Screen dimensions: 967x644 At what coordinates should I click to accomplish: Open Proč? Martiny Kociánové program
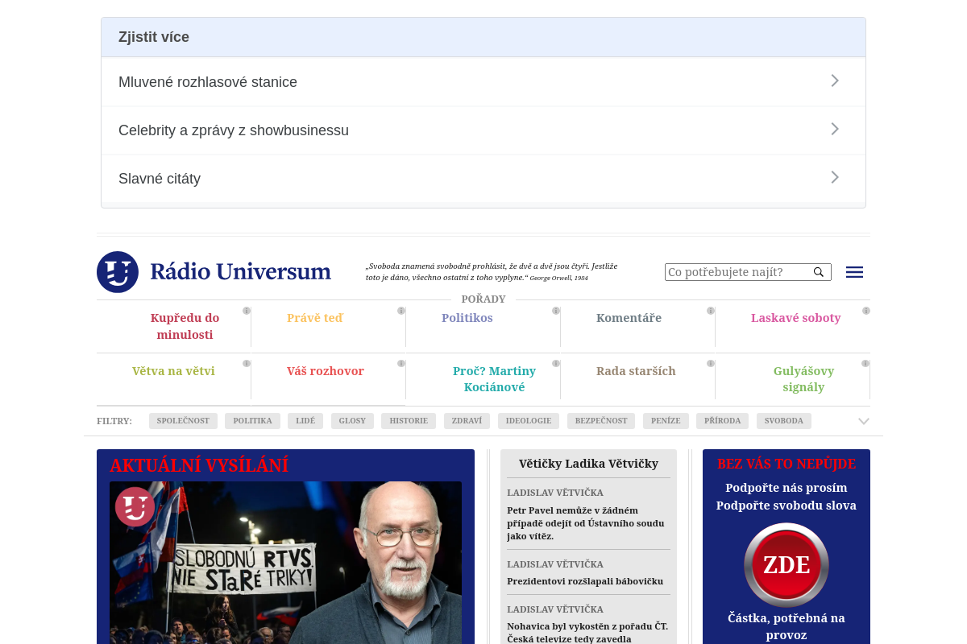[x=494, y=379]
